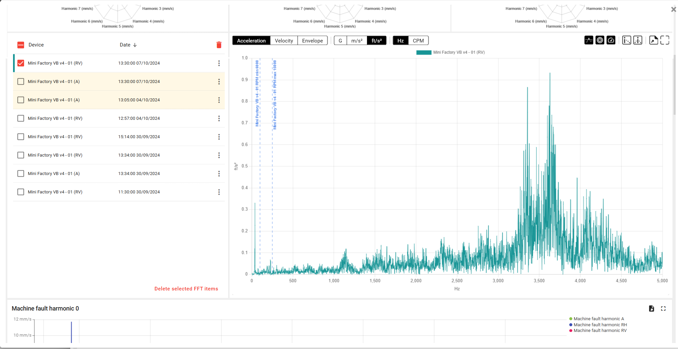Switch to the Envelope tab
This screenshot has width=678, height=349.
[312, 41]
